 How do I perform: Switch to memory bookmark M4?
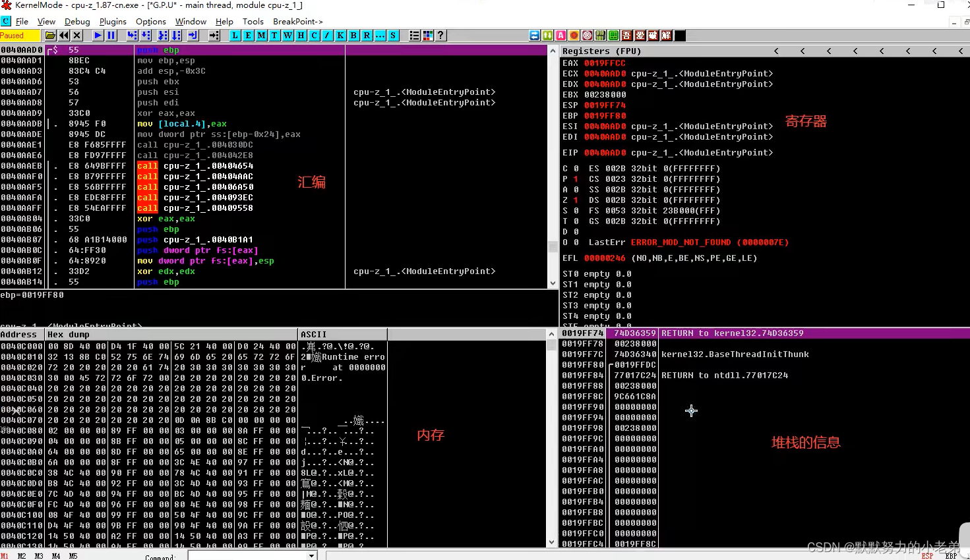pyautogui.click(x=56, y=556)
